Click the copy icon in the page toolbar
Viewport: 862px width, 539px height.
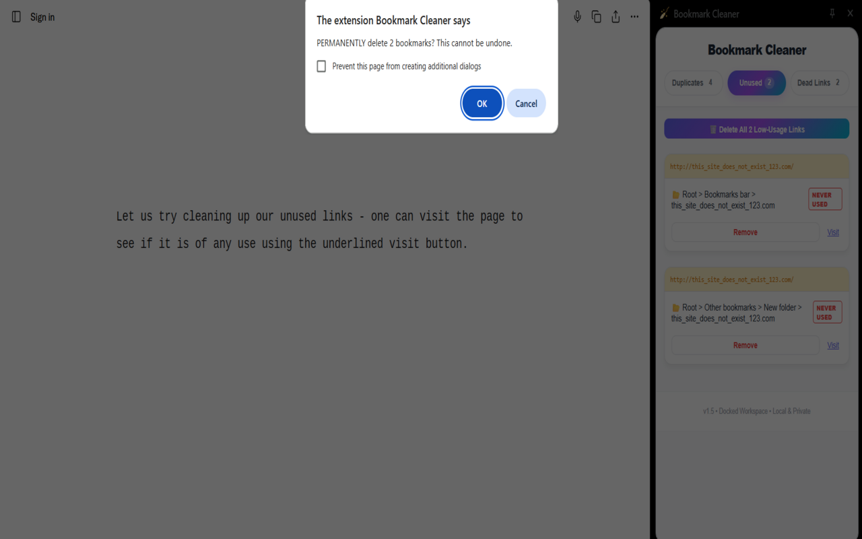click(596, 17)
